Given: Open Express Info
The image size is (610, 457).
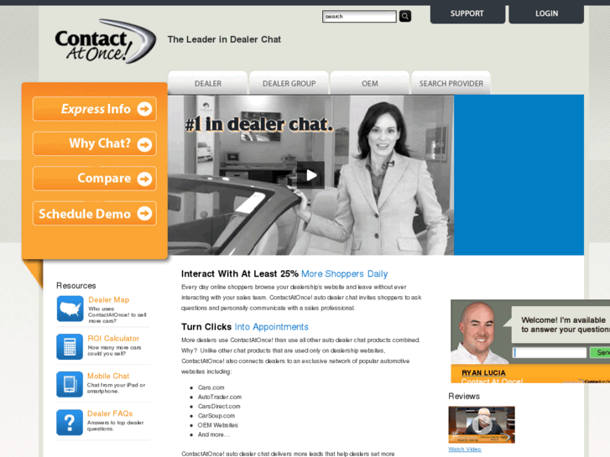Looking at the screenshot, I should click(x=95, y=109).
